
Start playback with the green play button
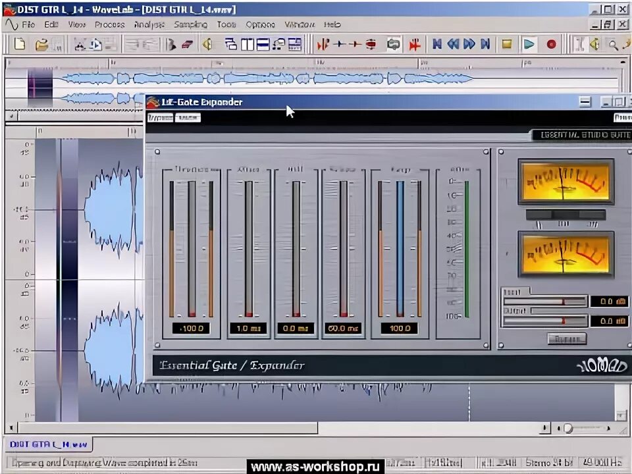tap(529, 44)
